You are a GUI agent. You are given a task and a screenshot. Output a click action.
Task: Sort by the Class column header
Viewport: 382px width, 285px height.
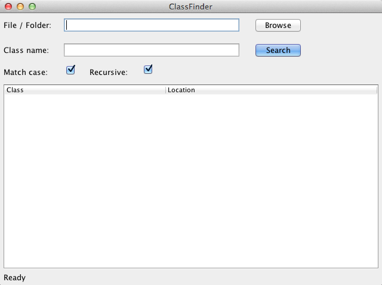click(85, 90)
